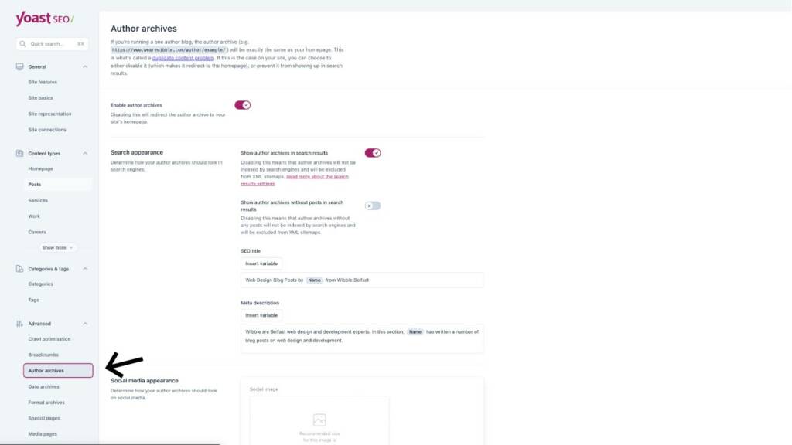The width and height of the screenshot is (792, 445).
Task: Click Insert variable under SEO title
Action: (x=261, y=263)
